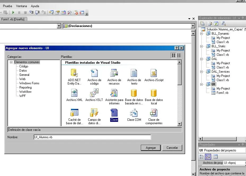The image size is (246, 176).
Task: Collapse the DAL project node
Action: (x=201, y=59)
